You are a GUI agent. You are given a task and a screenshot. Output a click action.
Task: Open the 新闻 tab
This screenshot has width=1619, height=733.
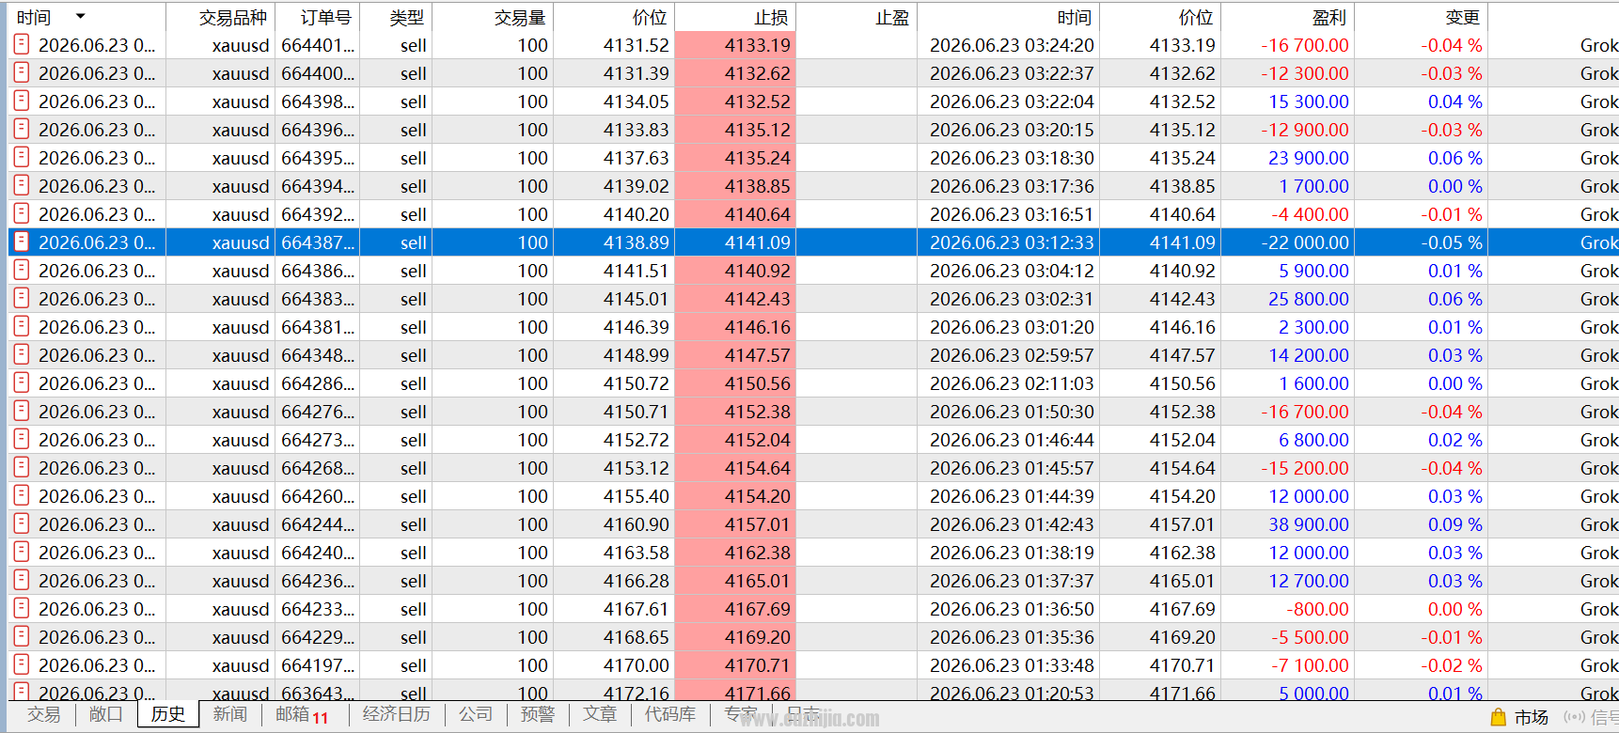229,714
